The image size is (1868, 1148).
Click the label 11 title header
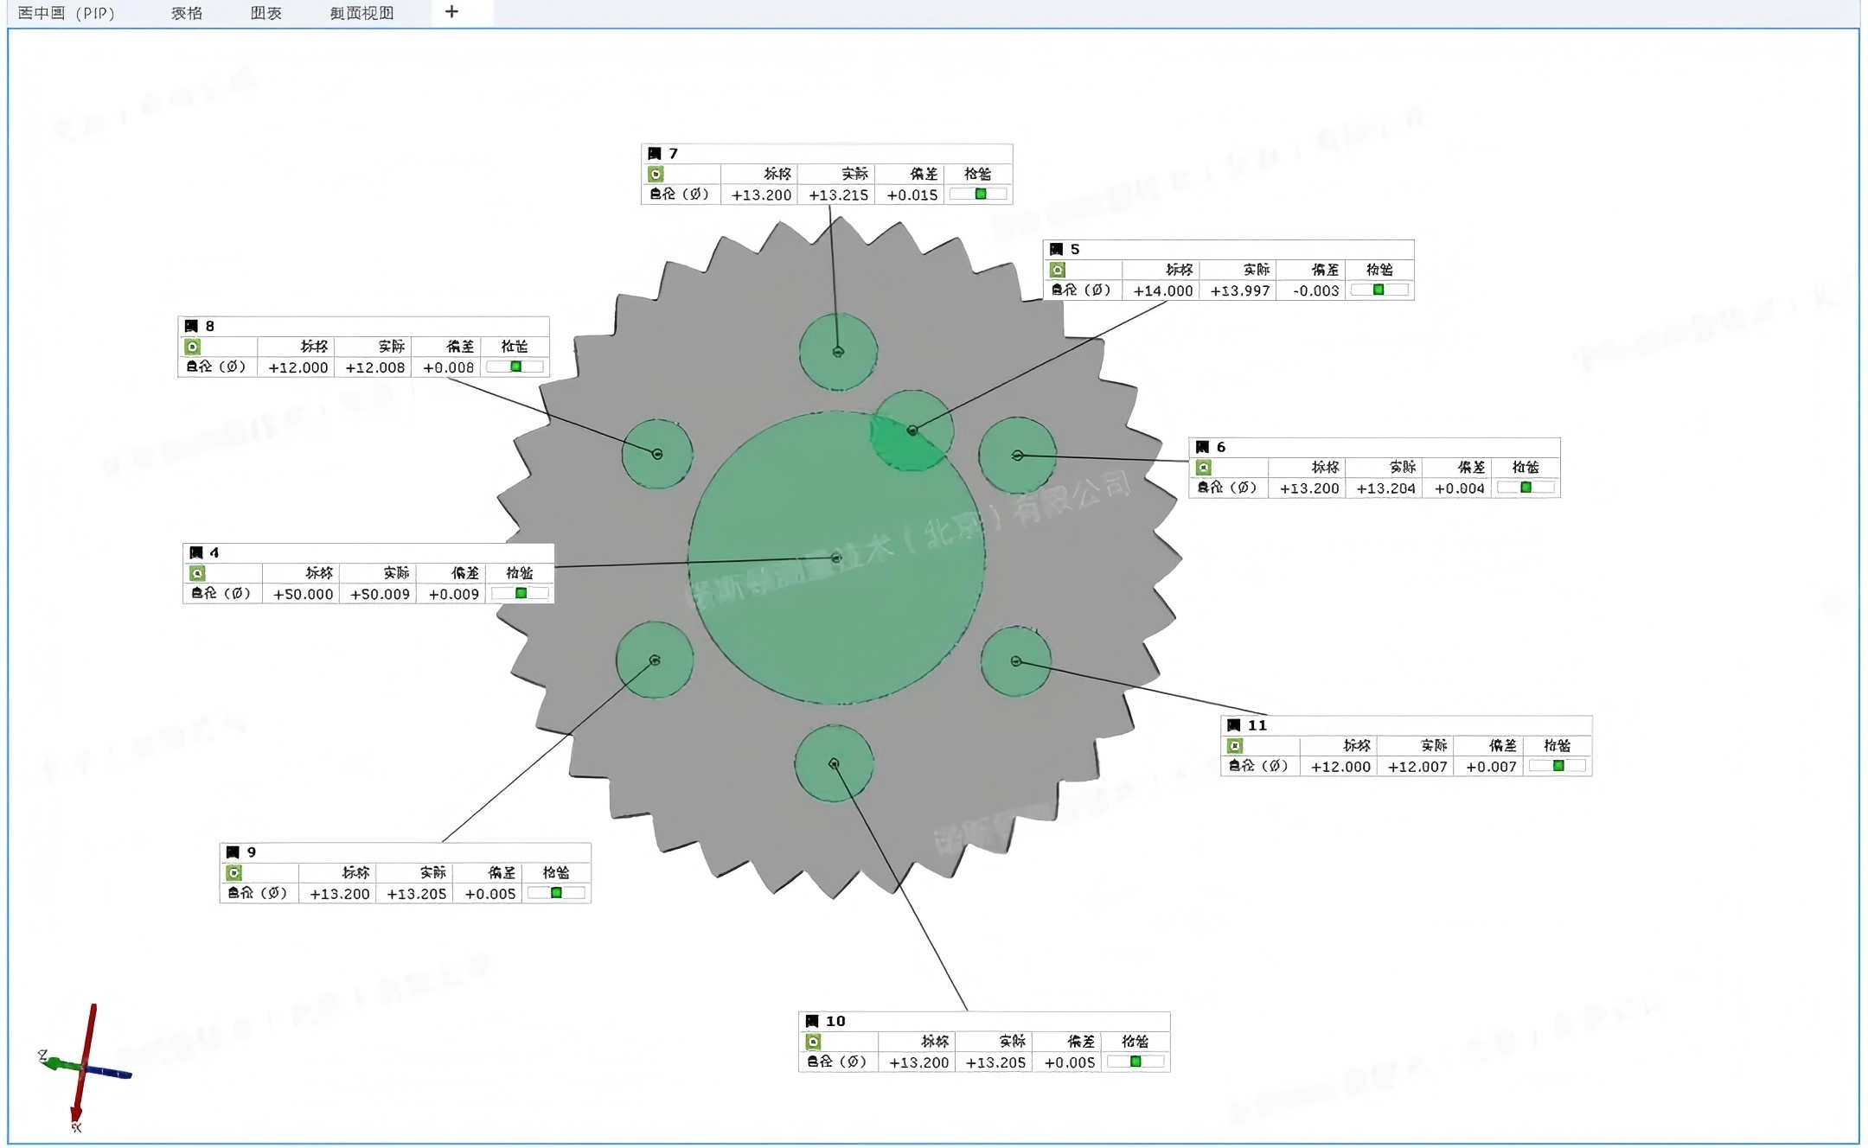coord(1257,725)
